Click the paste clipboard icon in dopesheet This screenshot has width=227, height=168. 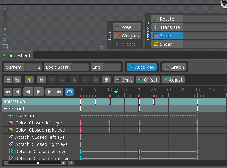click(106, 80)
